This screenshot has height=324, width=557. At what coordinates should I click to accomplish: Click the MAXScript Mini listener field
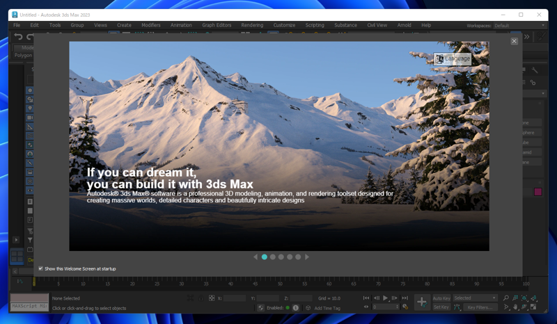[29, 306]
